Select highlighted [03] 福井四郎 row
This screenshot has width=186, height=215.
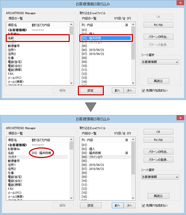tap(106, 38)
